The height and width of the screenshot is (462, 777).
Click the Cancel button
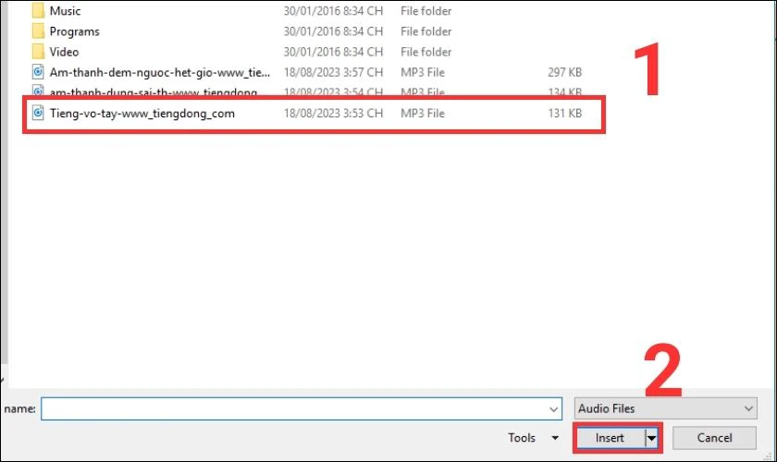(714, 438)
